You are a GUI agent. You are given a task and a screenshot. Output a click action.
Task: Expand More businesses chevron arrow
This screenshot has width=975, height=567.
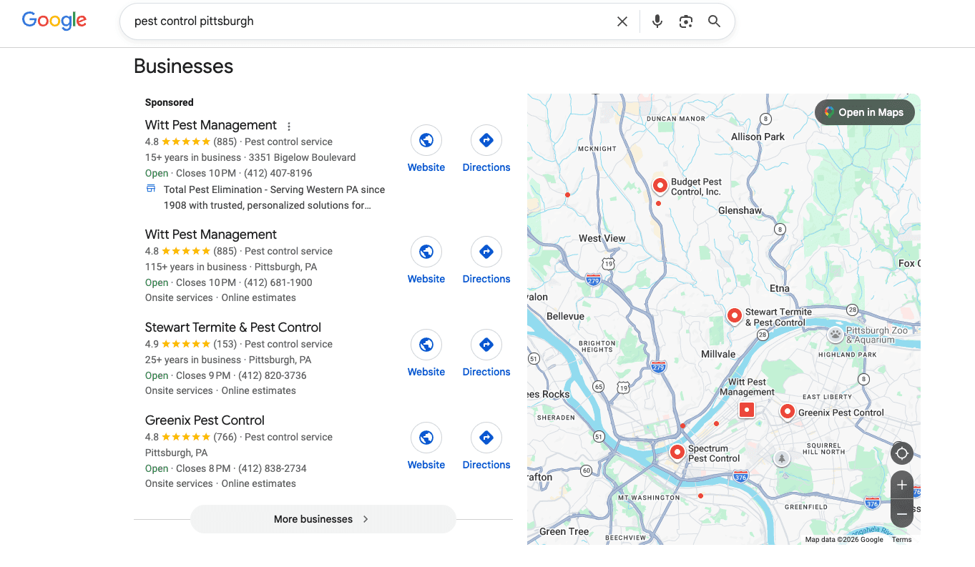(366, 519)
